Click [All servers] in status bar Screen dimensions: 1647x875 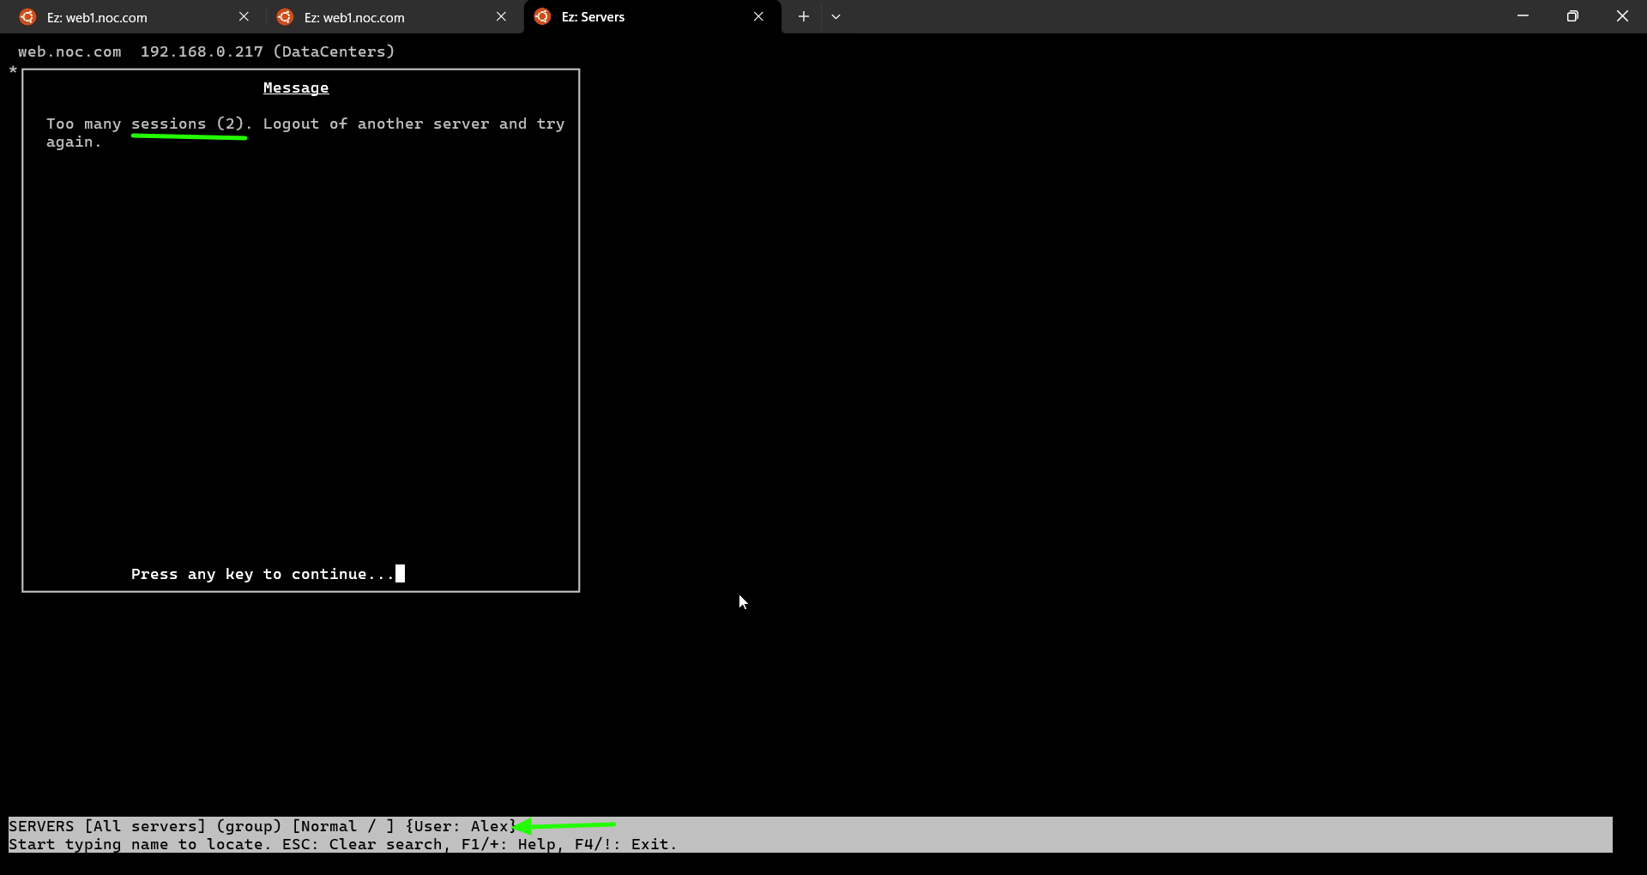tap(145, 826)
